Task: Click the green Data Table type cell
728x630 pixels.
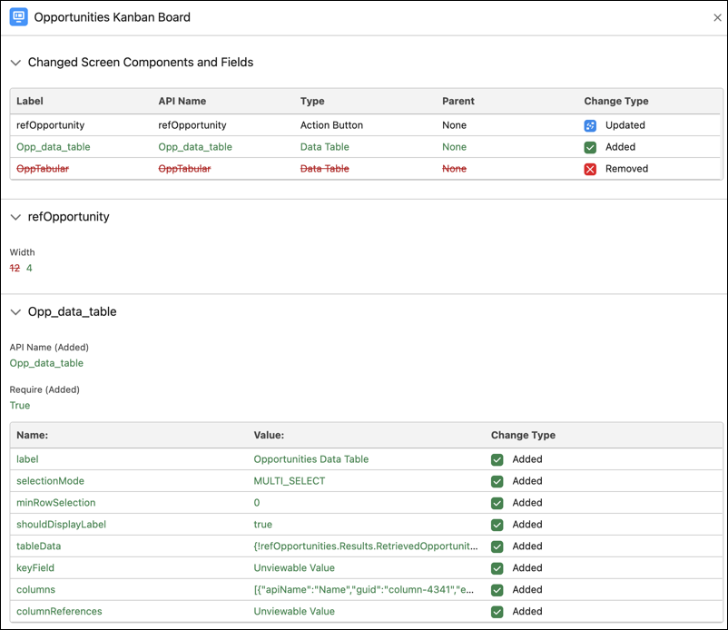Action: [325, 147]
